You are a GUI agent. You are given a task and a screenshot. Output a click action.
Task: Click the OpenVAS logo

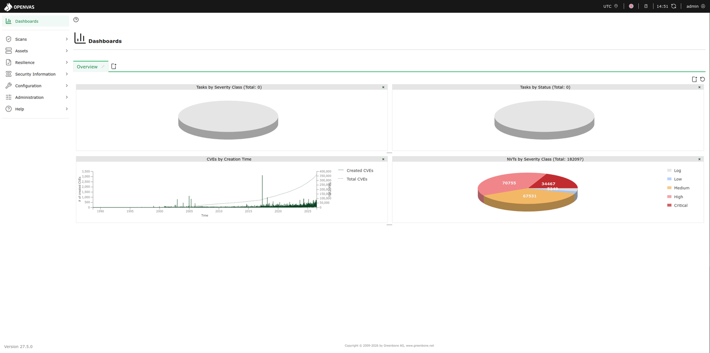[x=19, y=7]
